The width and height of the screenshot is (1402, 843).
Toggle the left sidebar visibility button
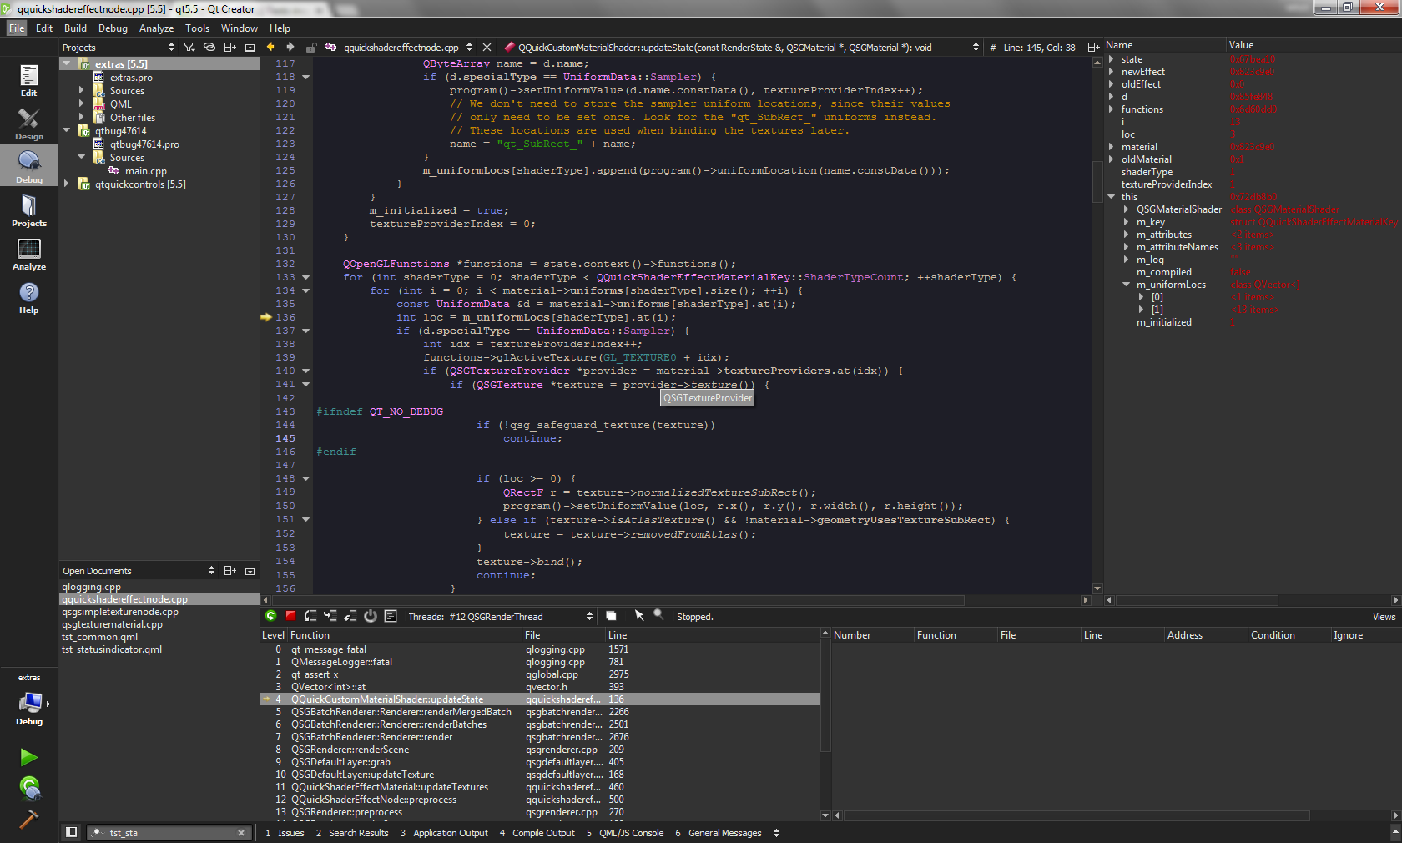[72, 832]
